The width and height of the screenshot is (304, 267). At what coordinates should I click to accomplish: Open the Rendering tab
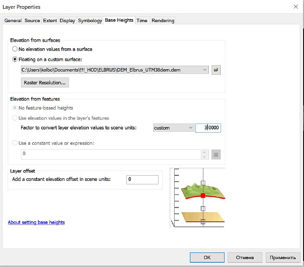click(x=163, y=20)
